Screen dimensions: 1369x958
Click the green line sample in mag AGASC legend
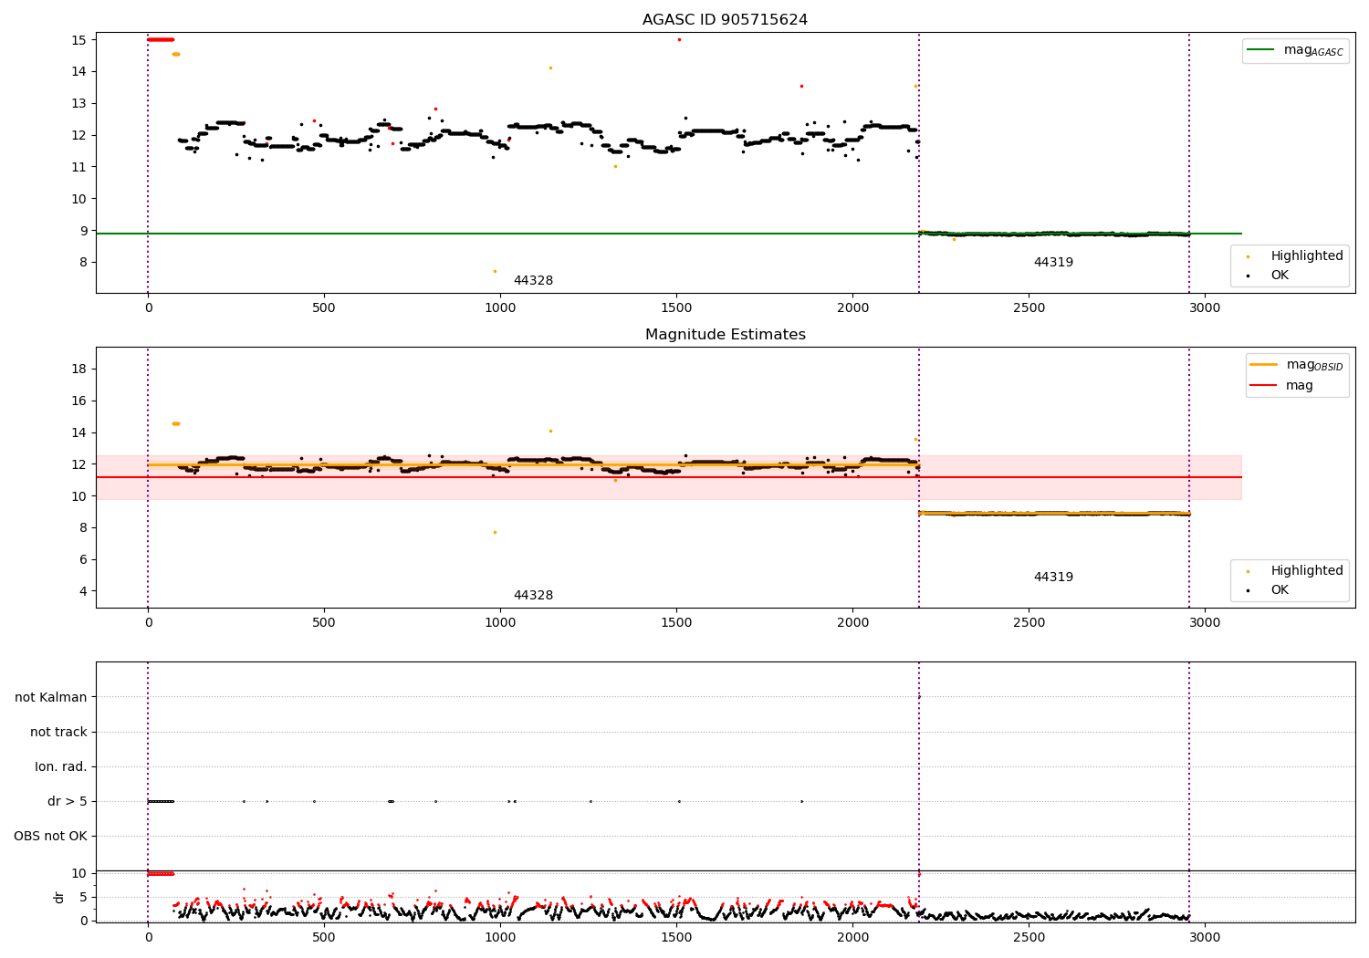pyautogui.click(x=1260, y=50)
